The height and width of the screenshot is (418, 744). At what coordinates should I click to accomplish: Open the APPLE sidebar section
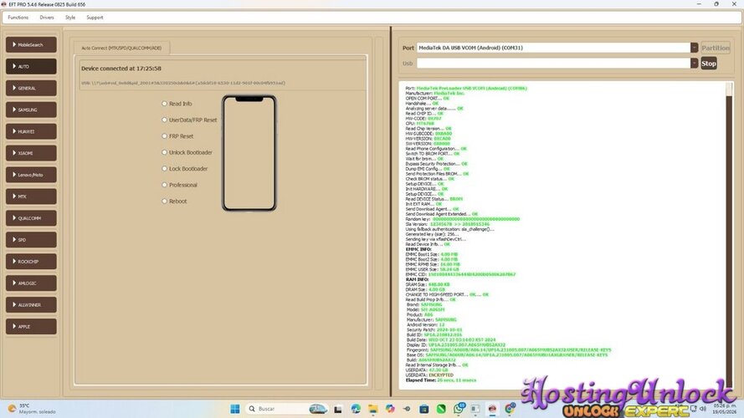tap(31, 327)
